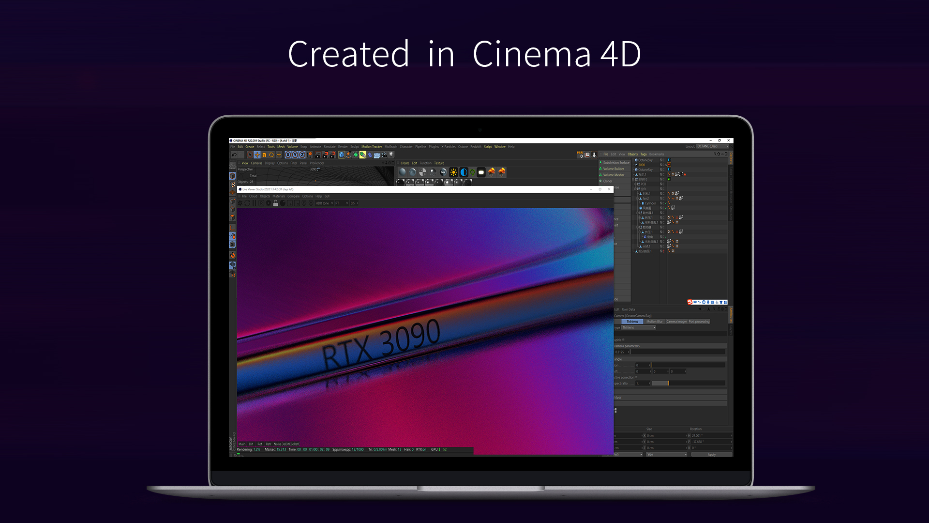929x523 pixels.
Task: Click the Apply button
Action: (x=711, y=454)
